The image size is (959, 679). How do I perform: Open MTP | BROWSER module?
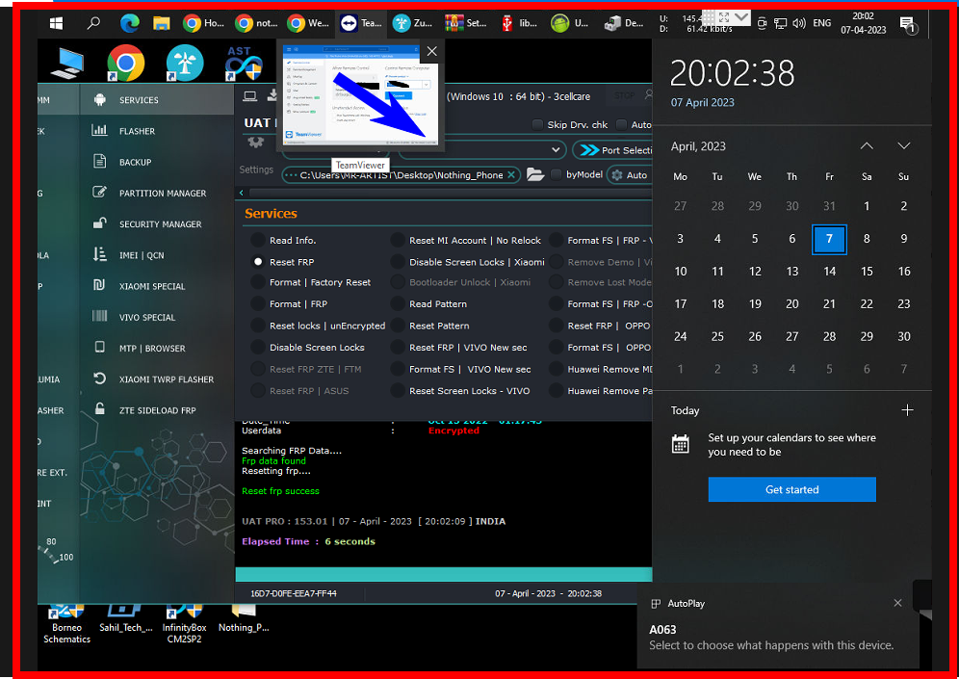point(157,348)
